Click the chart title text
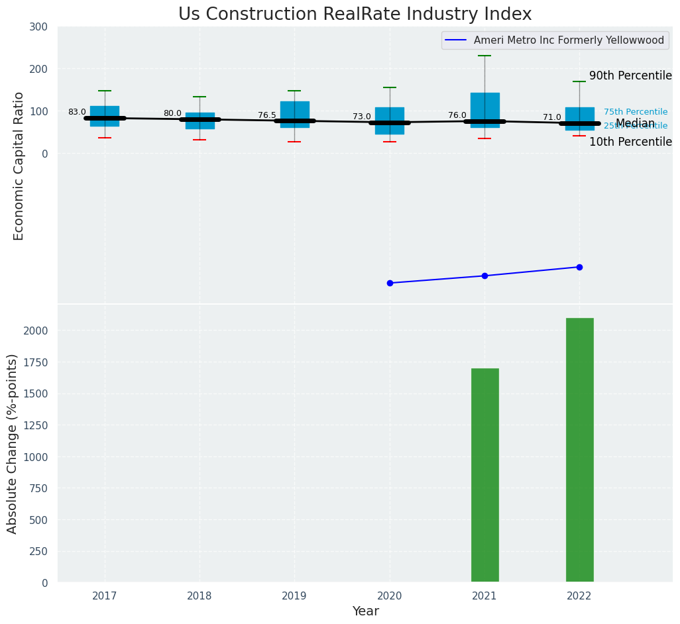Screen dimensions: 680x624 [x=355, y=15]
